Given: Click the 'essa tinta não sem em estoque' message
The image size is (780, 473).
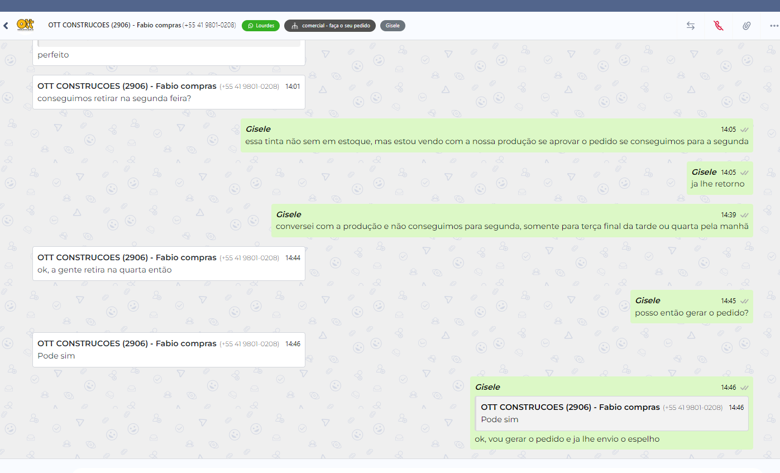Looking at the screenshot, I should tap(496, 142).
